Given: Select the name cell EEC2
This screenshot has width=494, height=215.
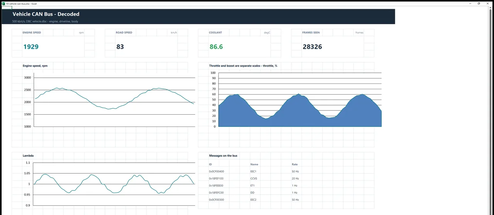Looking at the screenshot, I should [x=254, y=200].
